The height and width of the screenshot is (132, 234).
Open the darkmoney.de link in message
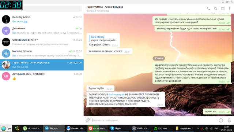pos(116,95)
